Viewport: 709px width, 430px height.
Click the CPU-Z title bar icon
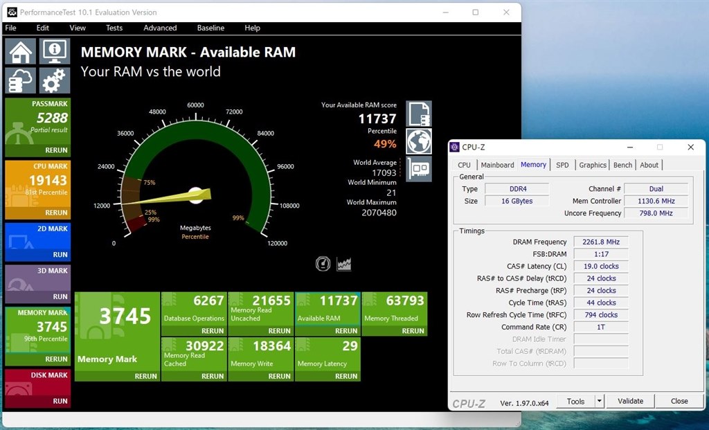pyautogui.click(x=454, y=147)
